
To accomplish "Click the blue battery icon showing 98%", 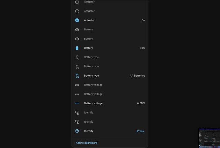I will (x=77, y=48).
